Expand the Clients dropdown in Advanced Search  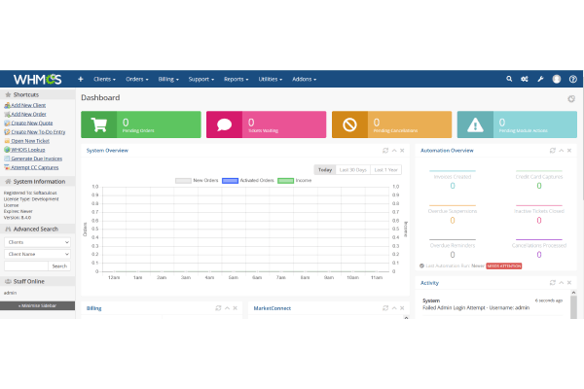(37, 241)
